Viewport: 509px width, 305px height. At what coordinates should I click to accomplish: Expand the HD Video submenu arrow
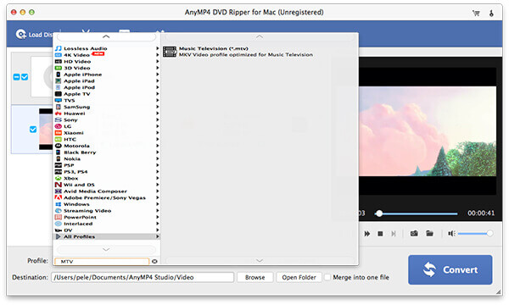[x=158, y=61]
